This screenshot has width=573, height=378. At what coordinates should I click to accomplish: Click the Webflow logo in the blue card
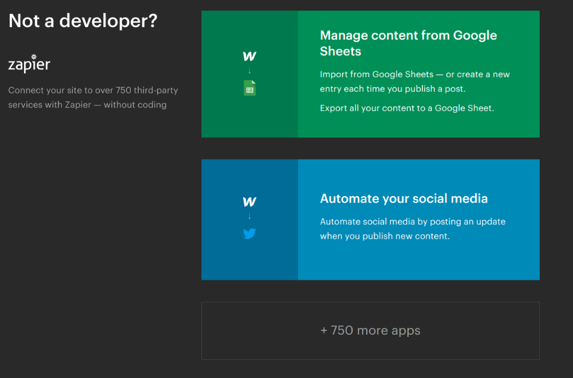click(x=250, y=201)
